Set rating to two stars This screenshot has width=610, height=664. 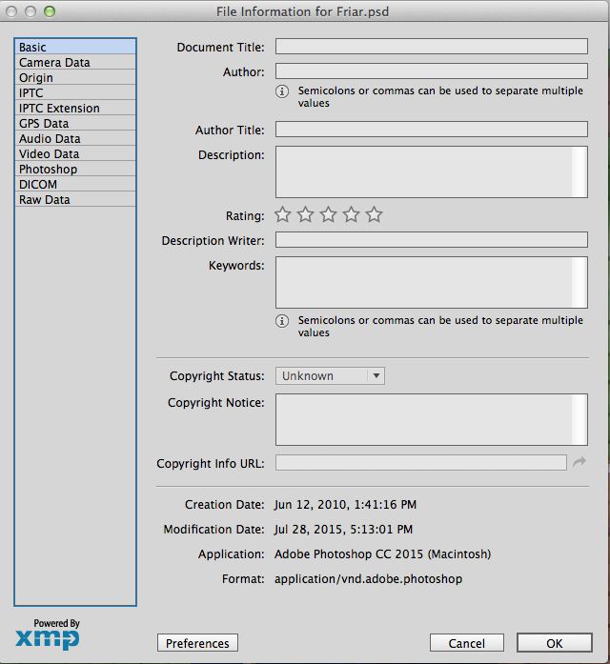point(305,214)
